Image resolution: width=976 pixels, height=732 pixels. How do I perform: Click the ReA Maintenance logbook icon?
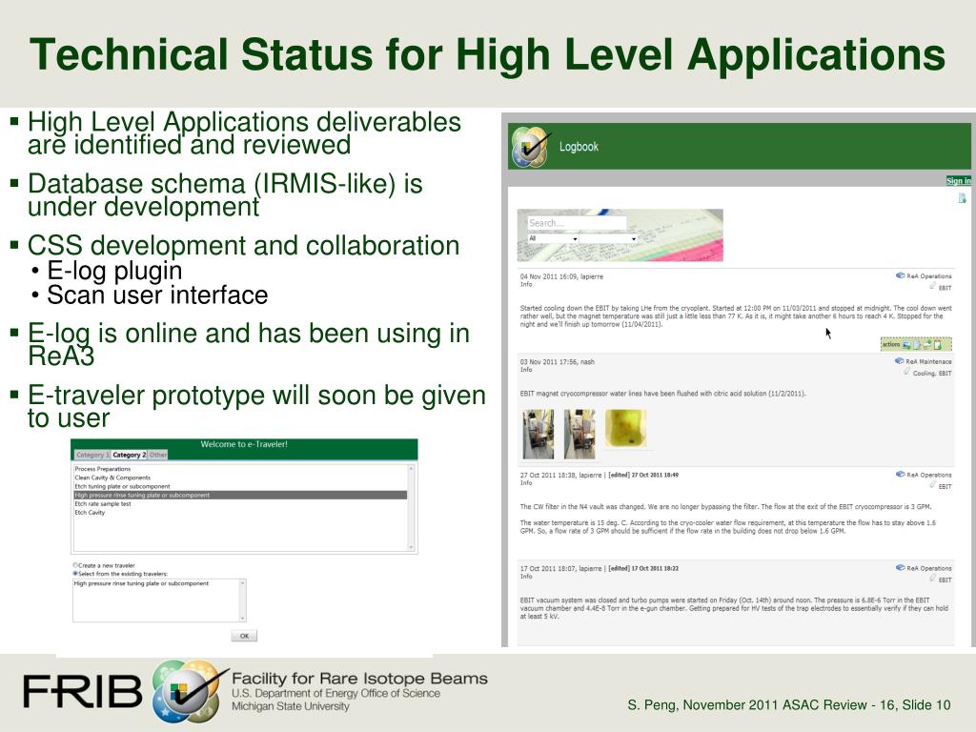click(900, 361)
